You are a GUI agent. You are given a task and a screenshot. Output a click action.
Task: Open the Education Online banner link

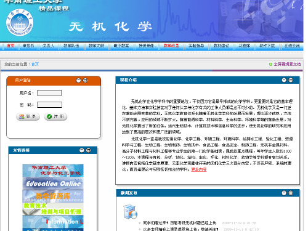pos(53,184)
